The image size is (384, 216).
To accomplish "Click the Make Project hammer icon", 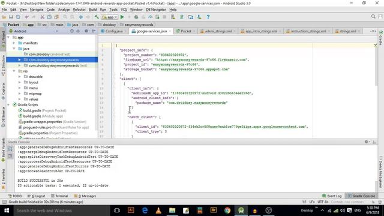I will pos(97,17).
